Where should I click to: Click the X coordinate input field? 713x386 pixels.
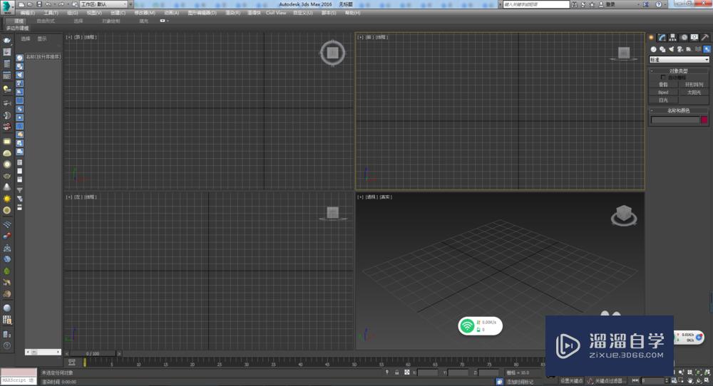click(428, 372)
